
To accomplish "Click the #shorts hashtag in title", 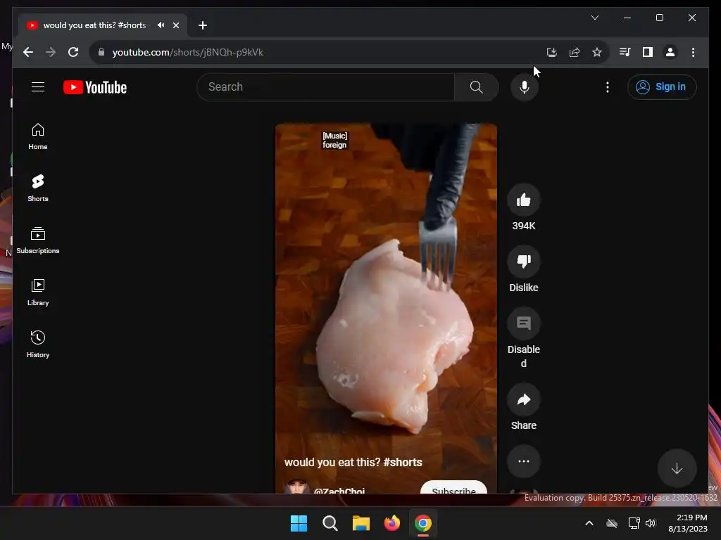I will (402, 462).
